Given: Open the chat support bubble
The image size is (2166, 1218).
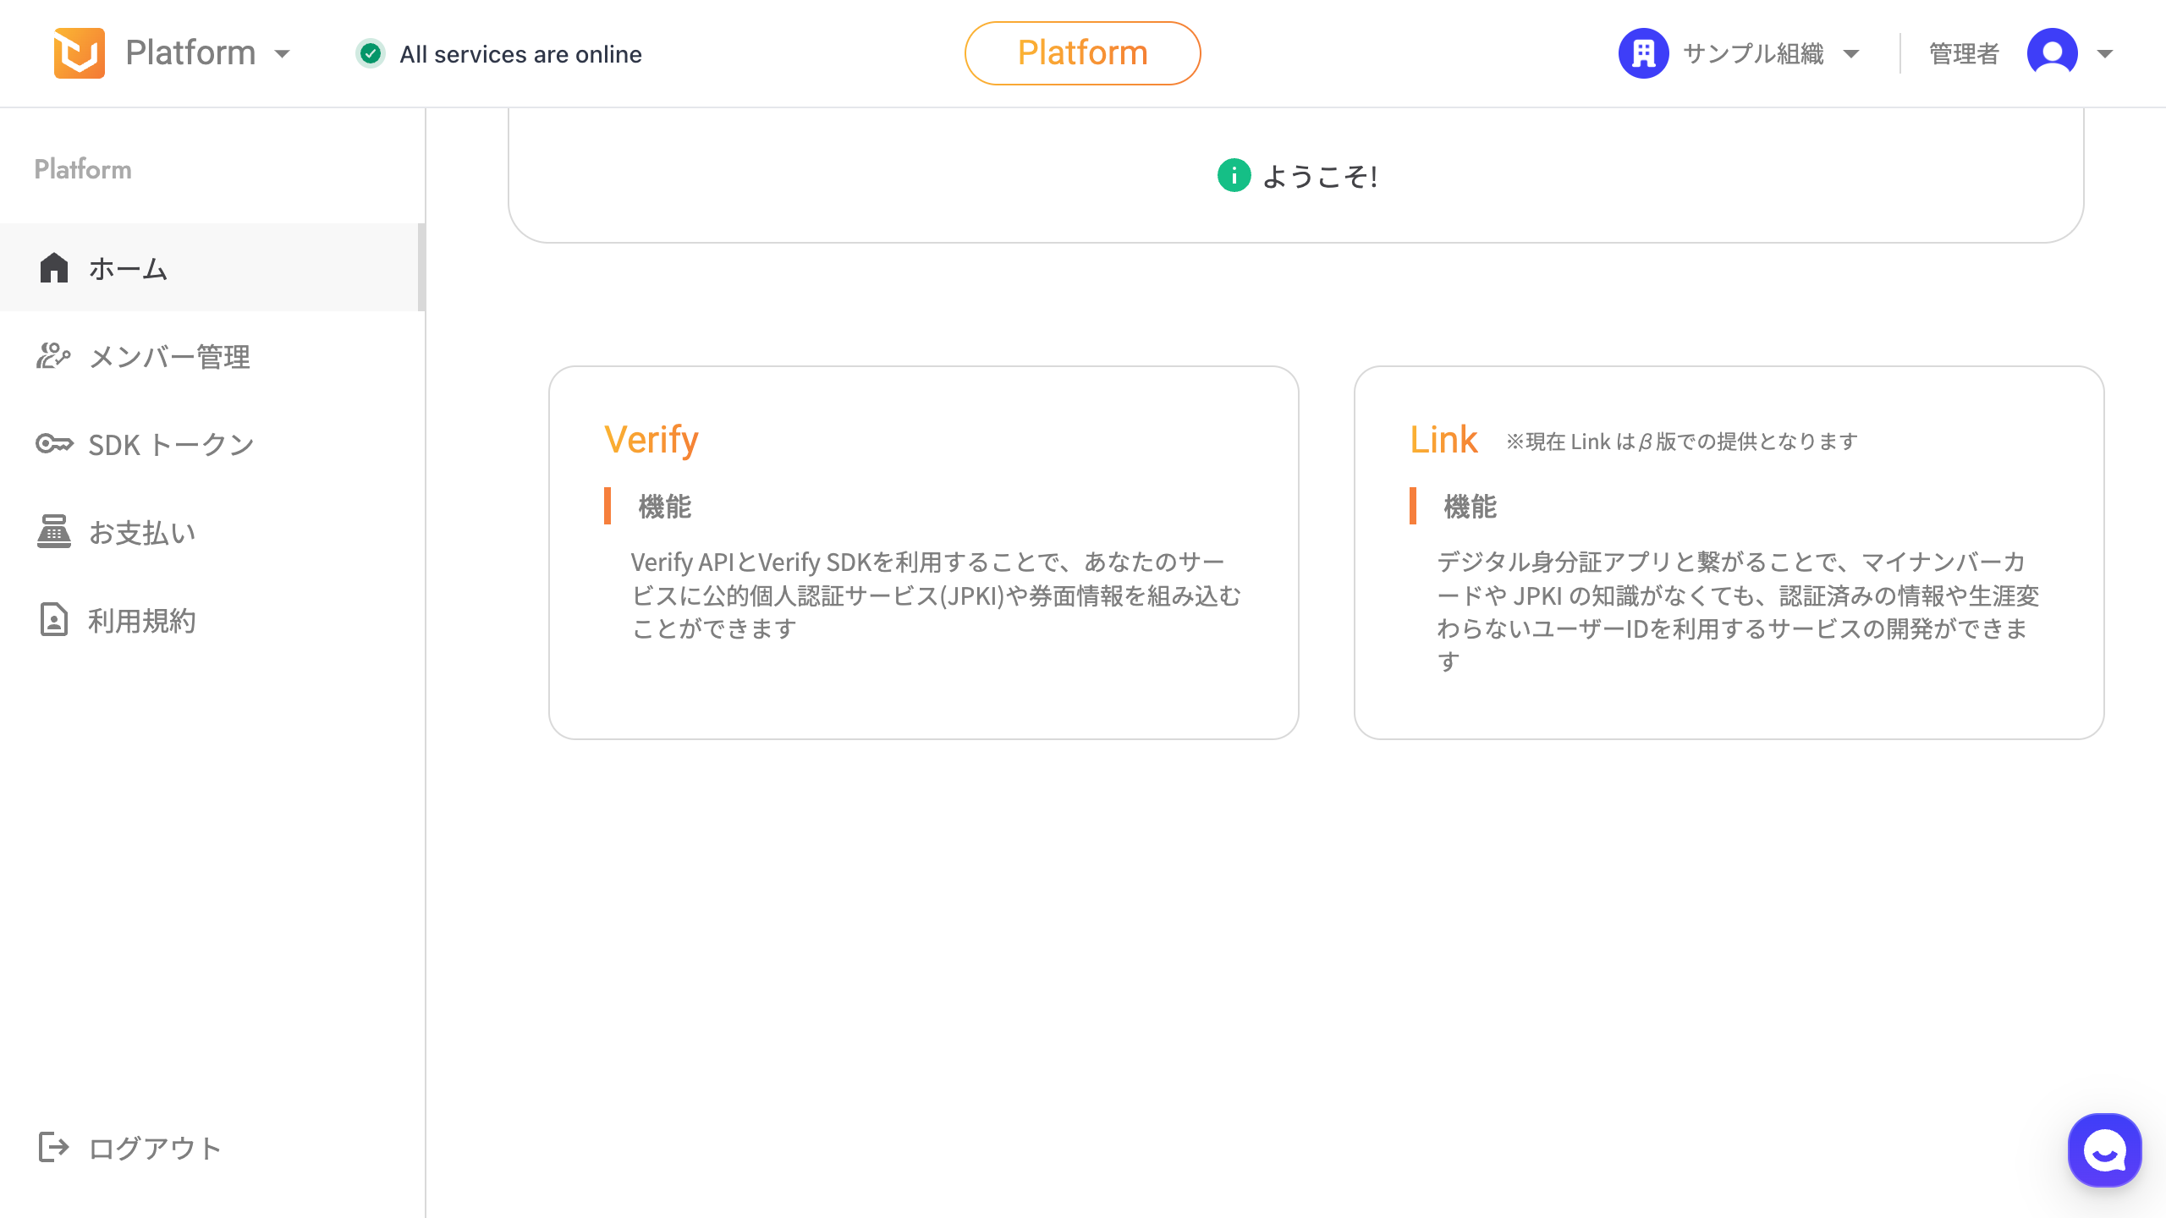Looking at the screenshot, I should (x=2104, y=1150).
